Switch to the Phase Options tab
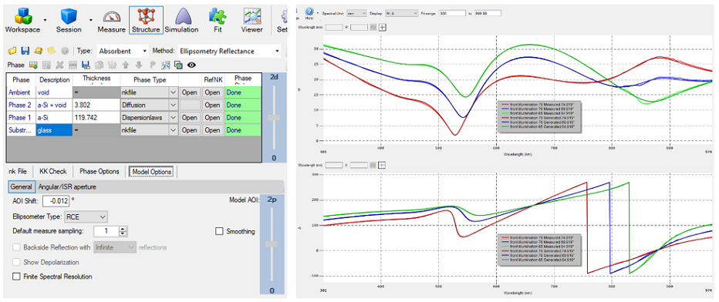The height and width of the screenshot is (302, 719). pos(99,172)
